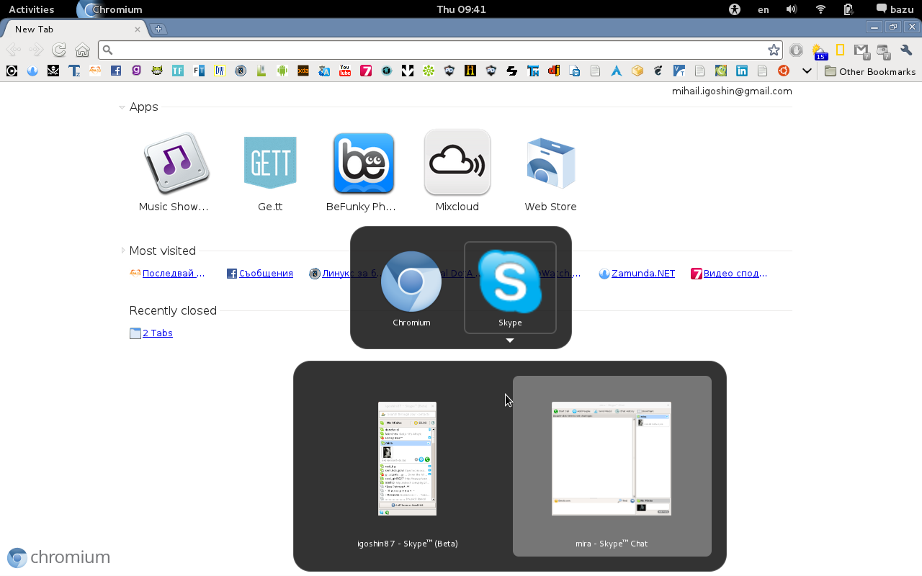This screenshot has height=576, width=922.
Task: Click the yellow rectangle extension icon
Action: pos(840,50)
